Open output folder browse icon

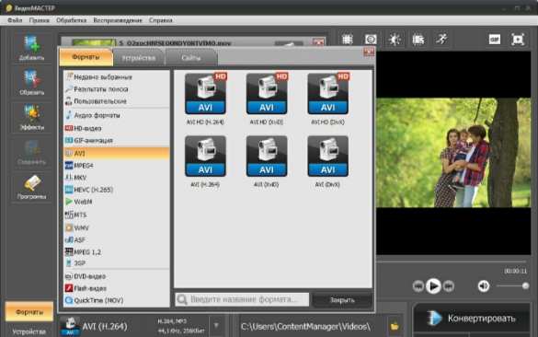(x=395, y=326)
